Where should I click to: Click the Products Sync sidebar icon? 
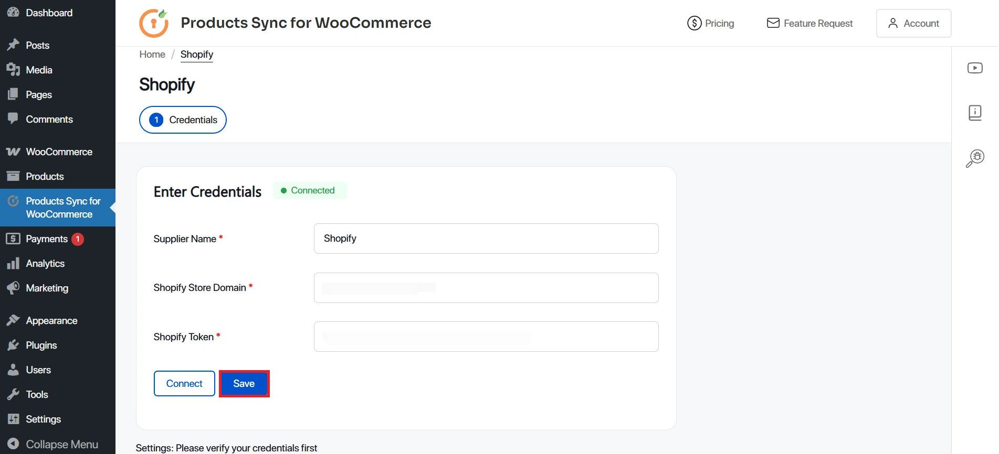(x=13, y=201)
